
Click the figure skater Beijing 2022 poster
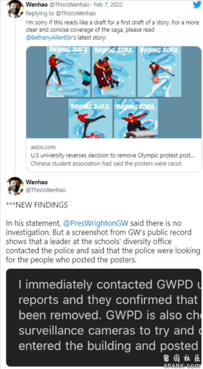[90, 118]
